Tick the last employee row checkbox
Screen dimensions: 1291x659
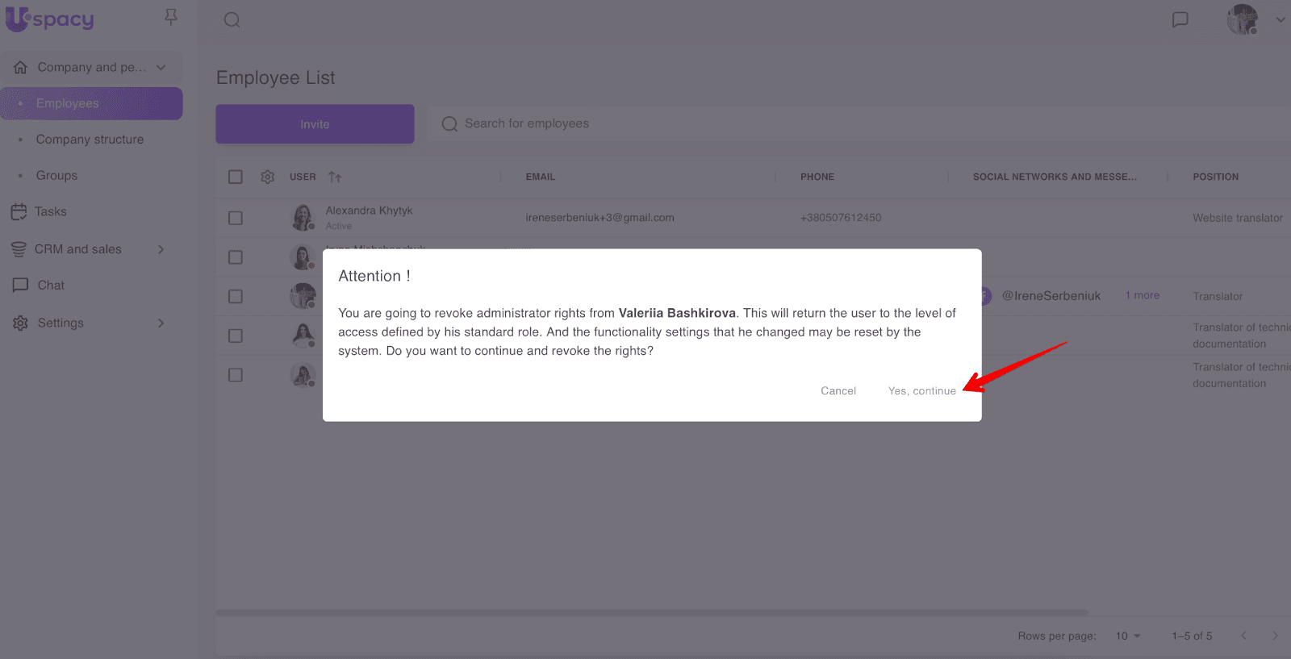click(236, 375)
